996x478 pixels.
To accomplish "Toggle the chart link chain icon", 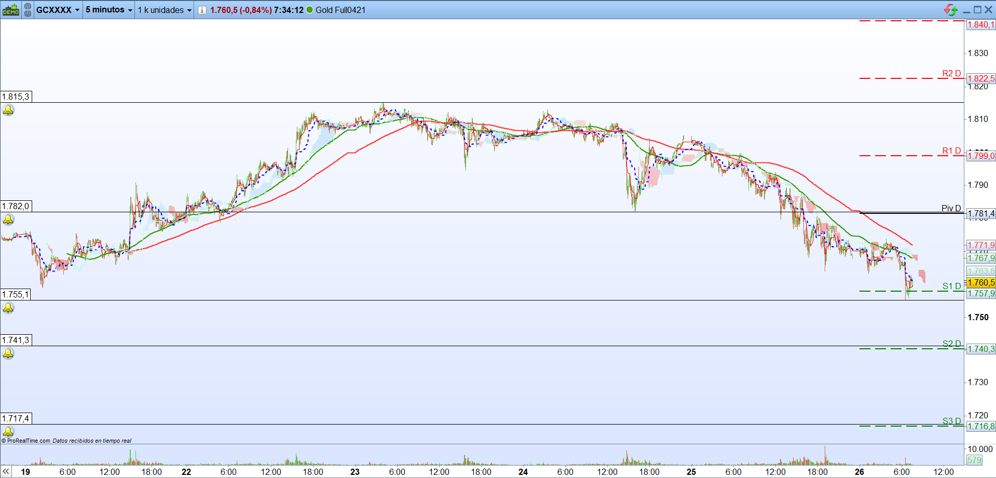I will pyautogui.click(x=28, y=10).
